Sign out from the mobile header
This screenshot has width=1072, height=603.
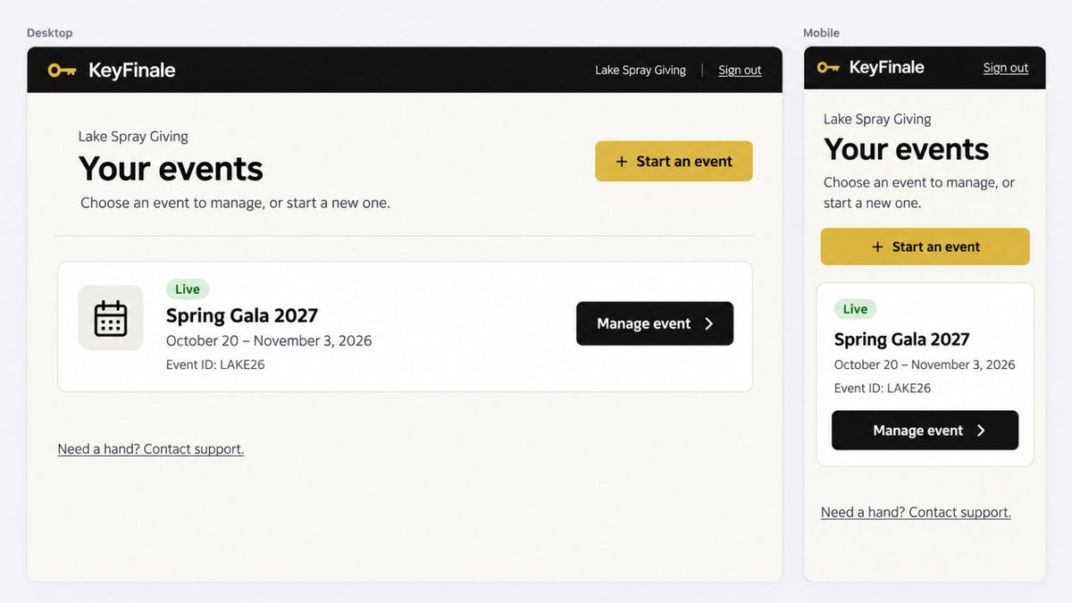1006,67
